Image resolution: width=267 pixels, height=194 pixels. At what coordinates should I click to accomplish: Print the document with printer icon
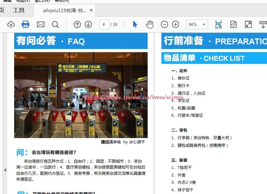click(26, 25)
